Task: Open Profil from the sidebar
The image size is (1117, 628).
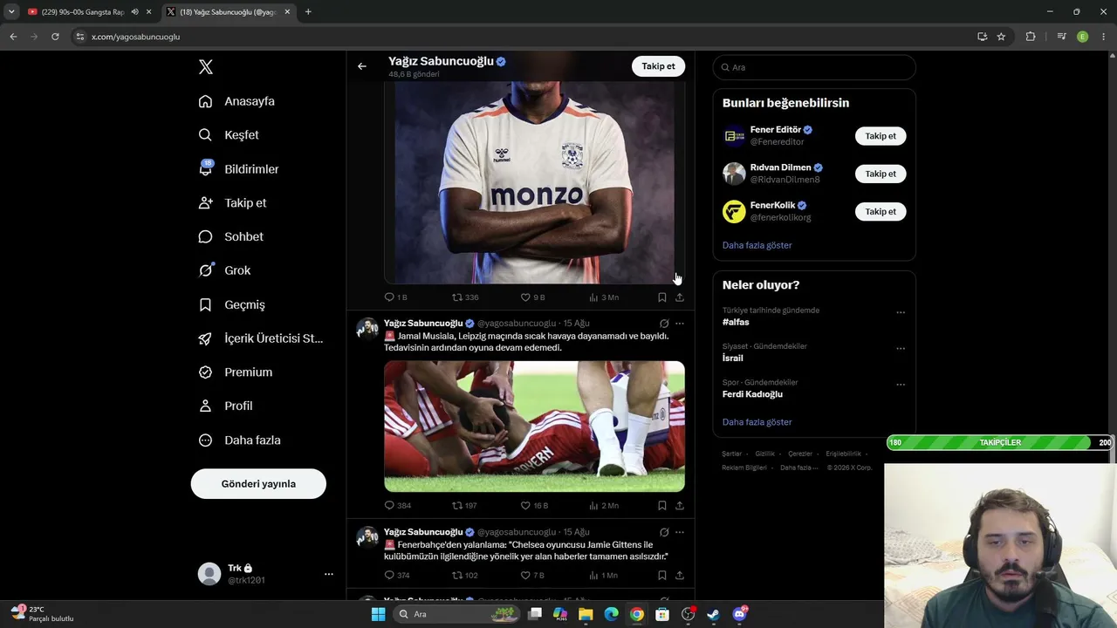Action: pos(225,406)
